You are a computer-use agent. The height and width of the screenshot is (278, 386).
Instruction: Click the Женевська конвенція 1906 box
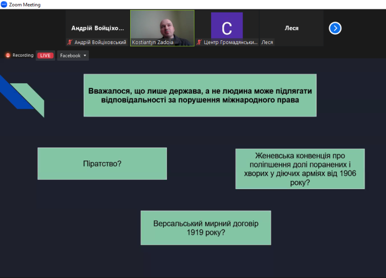pos(300,169)
